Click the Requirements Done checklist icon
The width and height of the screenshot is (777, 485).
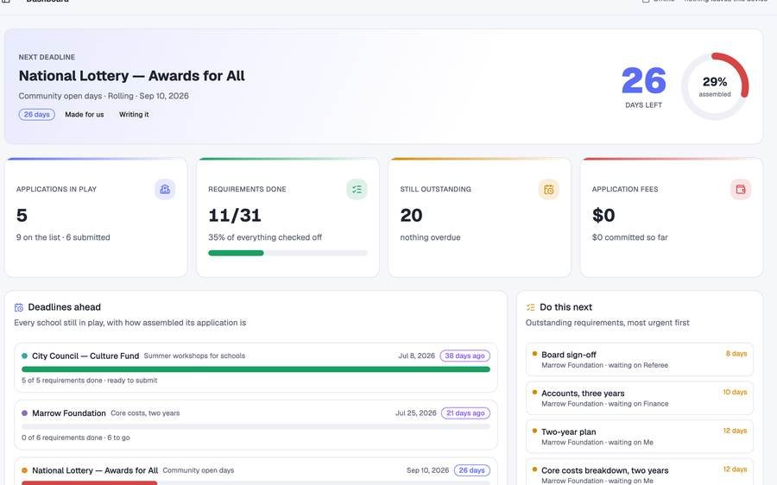(357, 189)
